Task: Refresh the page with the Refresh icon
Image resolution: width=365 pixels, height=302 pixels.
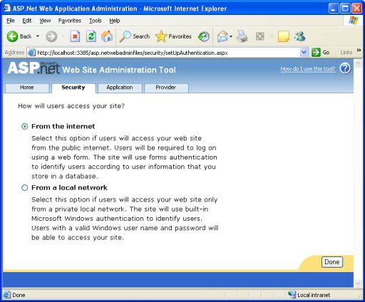Action: [x=91, y=36]
